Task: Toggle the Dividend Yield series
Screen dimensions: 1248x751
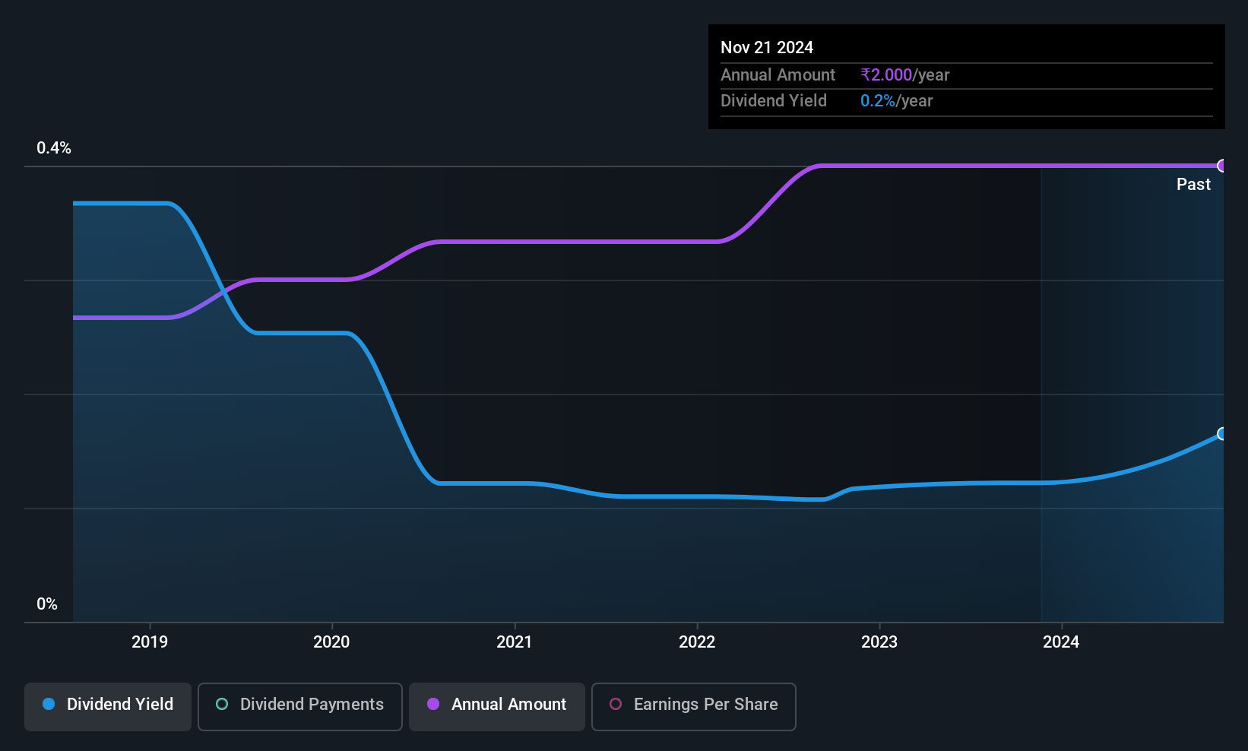Action: 108,707
